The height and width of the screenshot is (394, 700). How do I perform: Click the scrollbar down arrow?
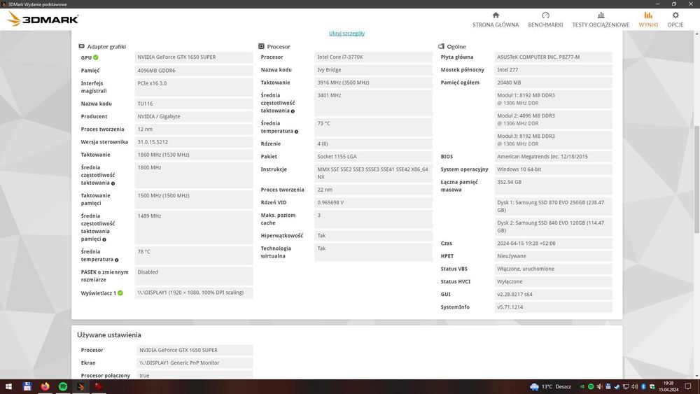coord(697,376)
